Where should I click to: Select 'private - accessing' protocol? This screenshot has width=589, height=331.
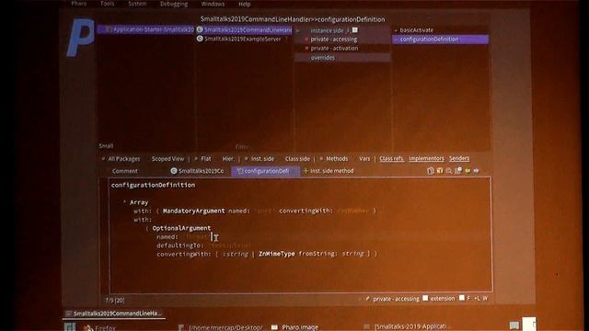tap(342, 39)
